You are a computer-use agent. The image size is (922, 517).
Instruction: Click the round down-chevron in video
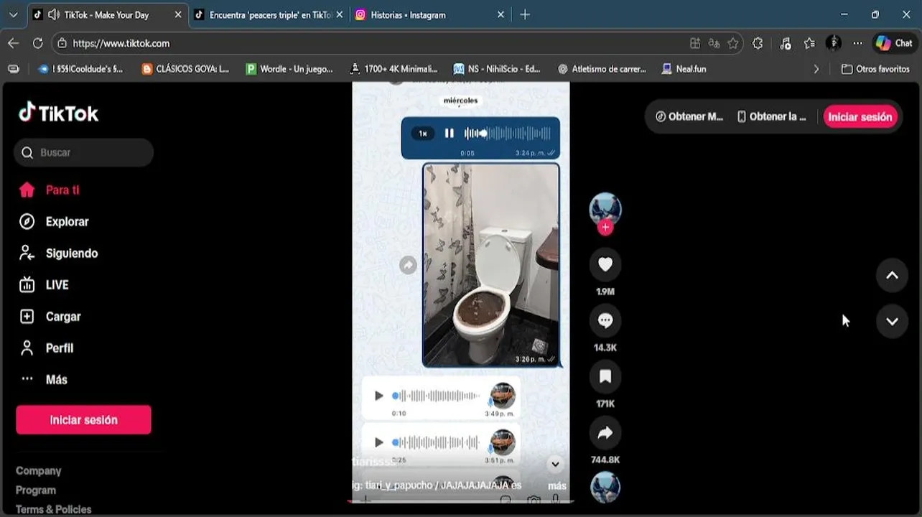pyautogui.click(x=555, y=464)
